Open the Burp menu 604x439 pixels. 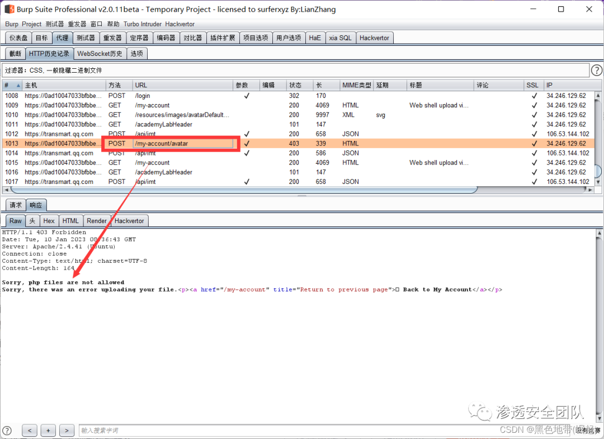(12, 24)
